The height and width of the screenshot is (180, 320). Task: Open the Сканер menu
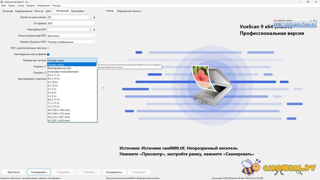20,6
